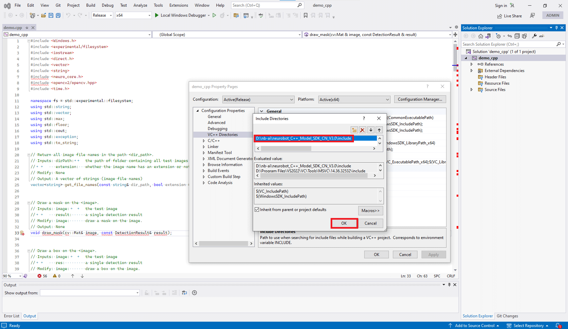Open Configuration Manager button

pos(420,99)
